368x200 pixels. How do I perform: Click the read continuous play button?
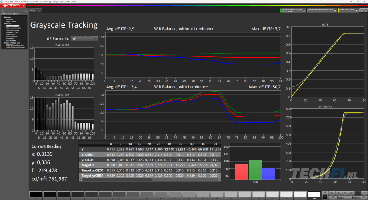pos(338,193)
